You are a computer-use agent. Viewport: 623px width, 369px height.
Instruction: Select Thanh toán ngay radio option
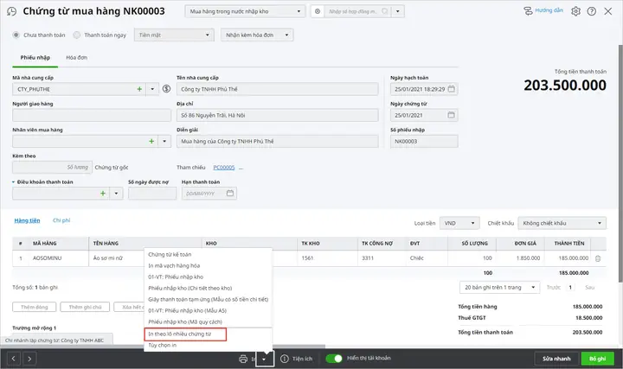77,35
